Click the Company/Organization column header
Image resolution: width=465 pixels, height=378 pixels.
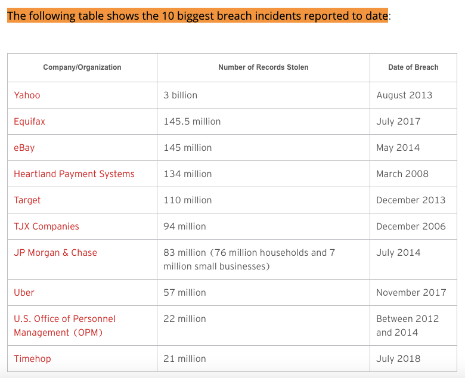click(82, 67)
